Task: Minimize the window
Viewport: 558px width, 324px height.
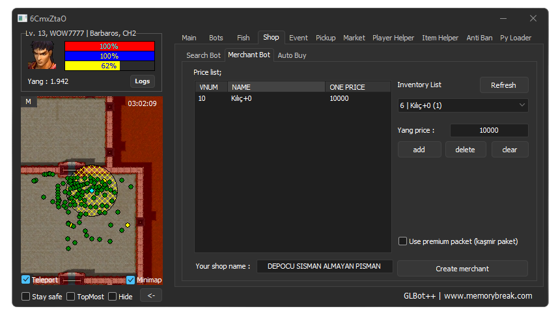Action: point(503,18)
